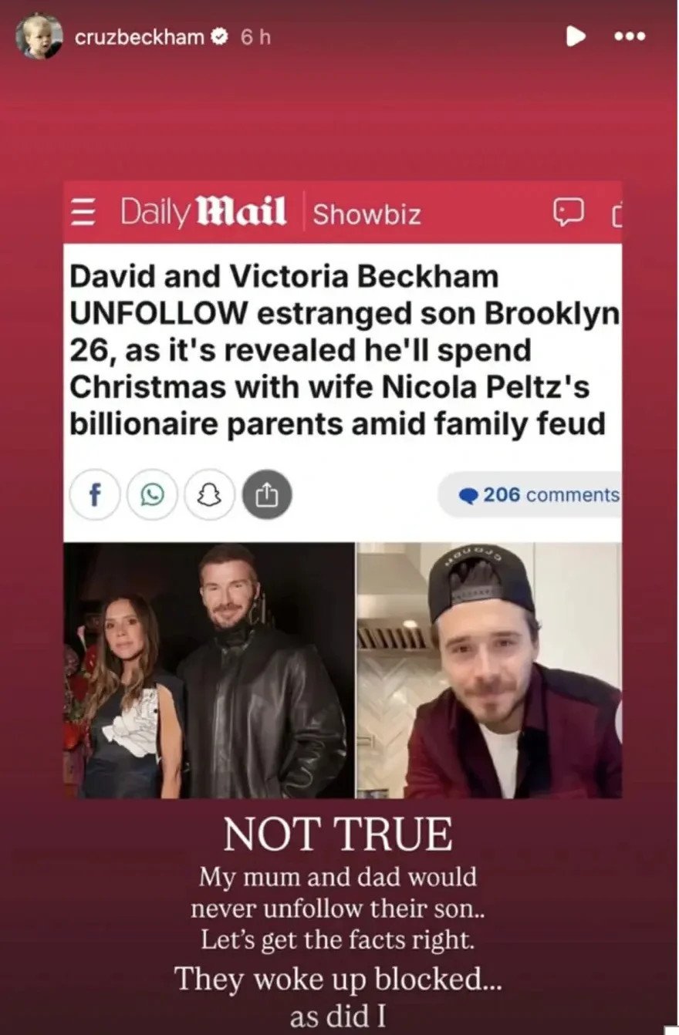Share the article via WhatsApp icon
Image resolution: width=679 pixels, height=1035 pixels.
pyautogui.click(x=152, y=494)
